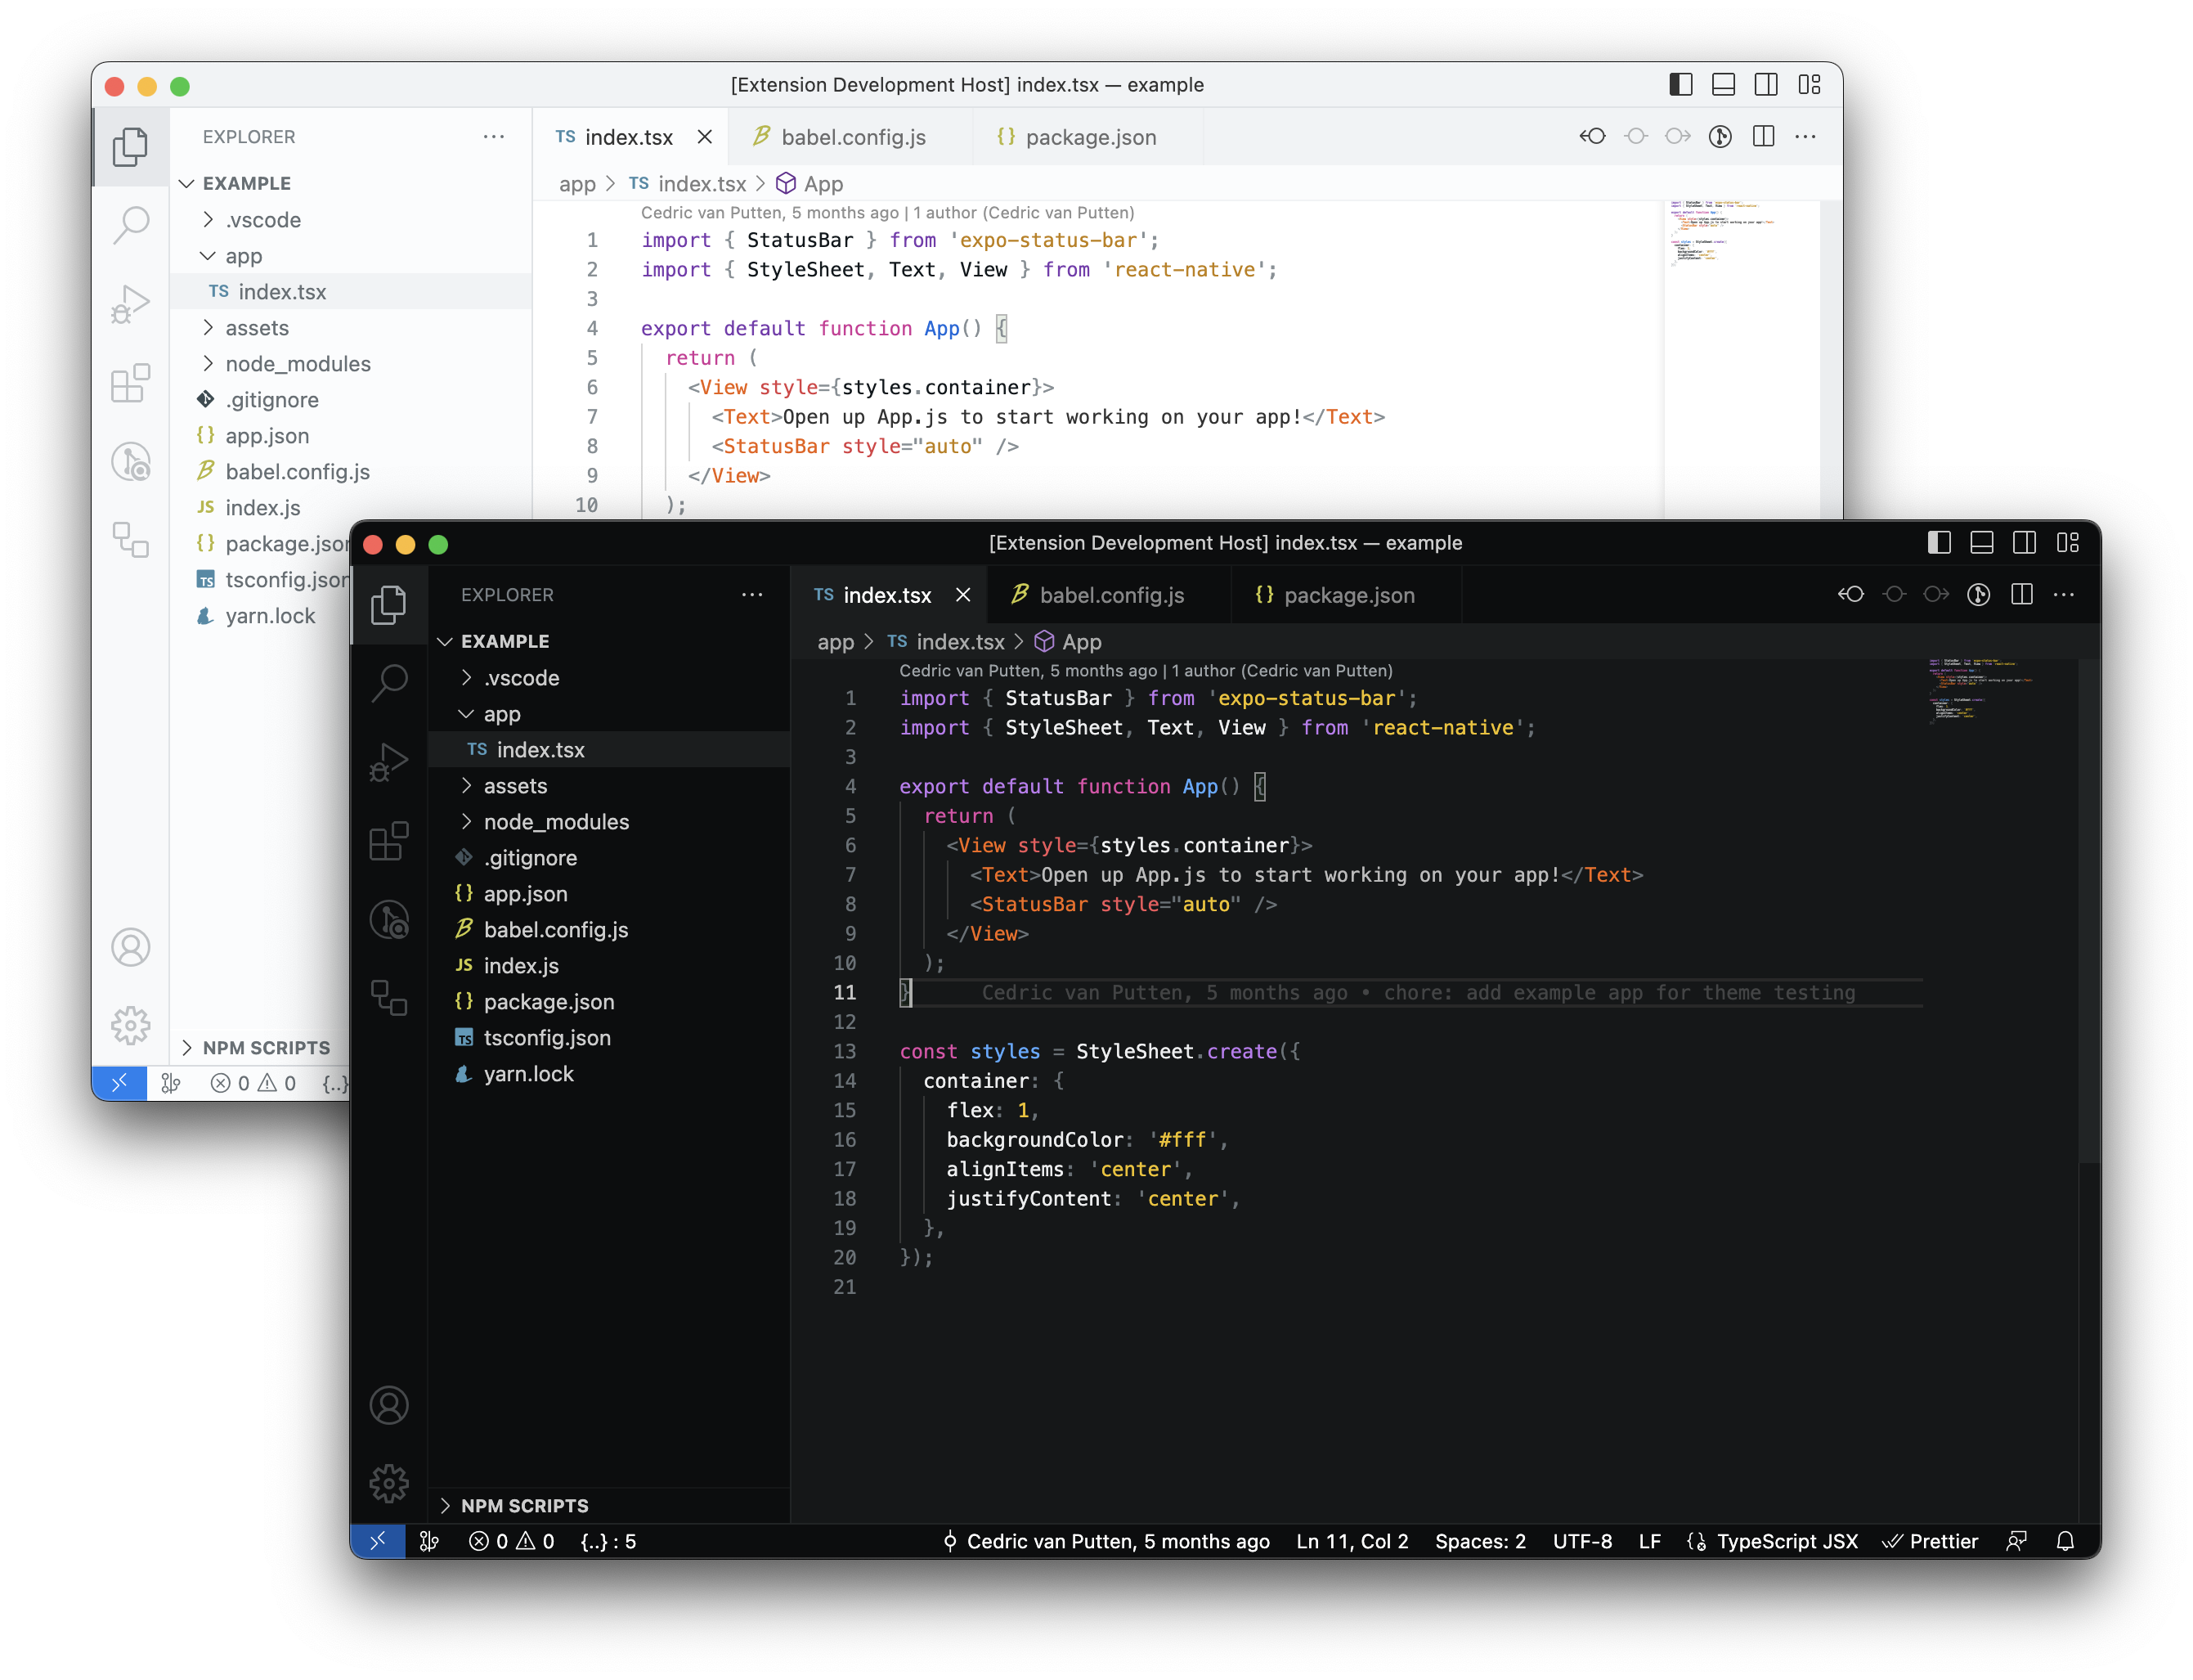Expand NPM SCRIPTS section in dark window
Screen dimensions: 2193x1680
pyautogui.click(x=524, y=1505)
